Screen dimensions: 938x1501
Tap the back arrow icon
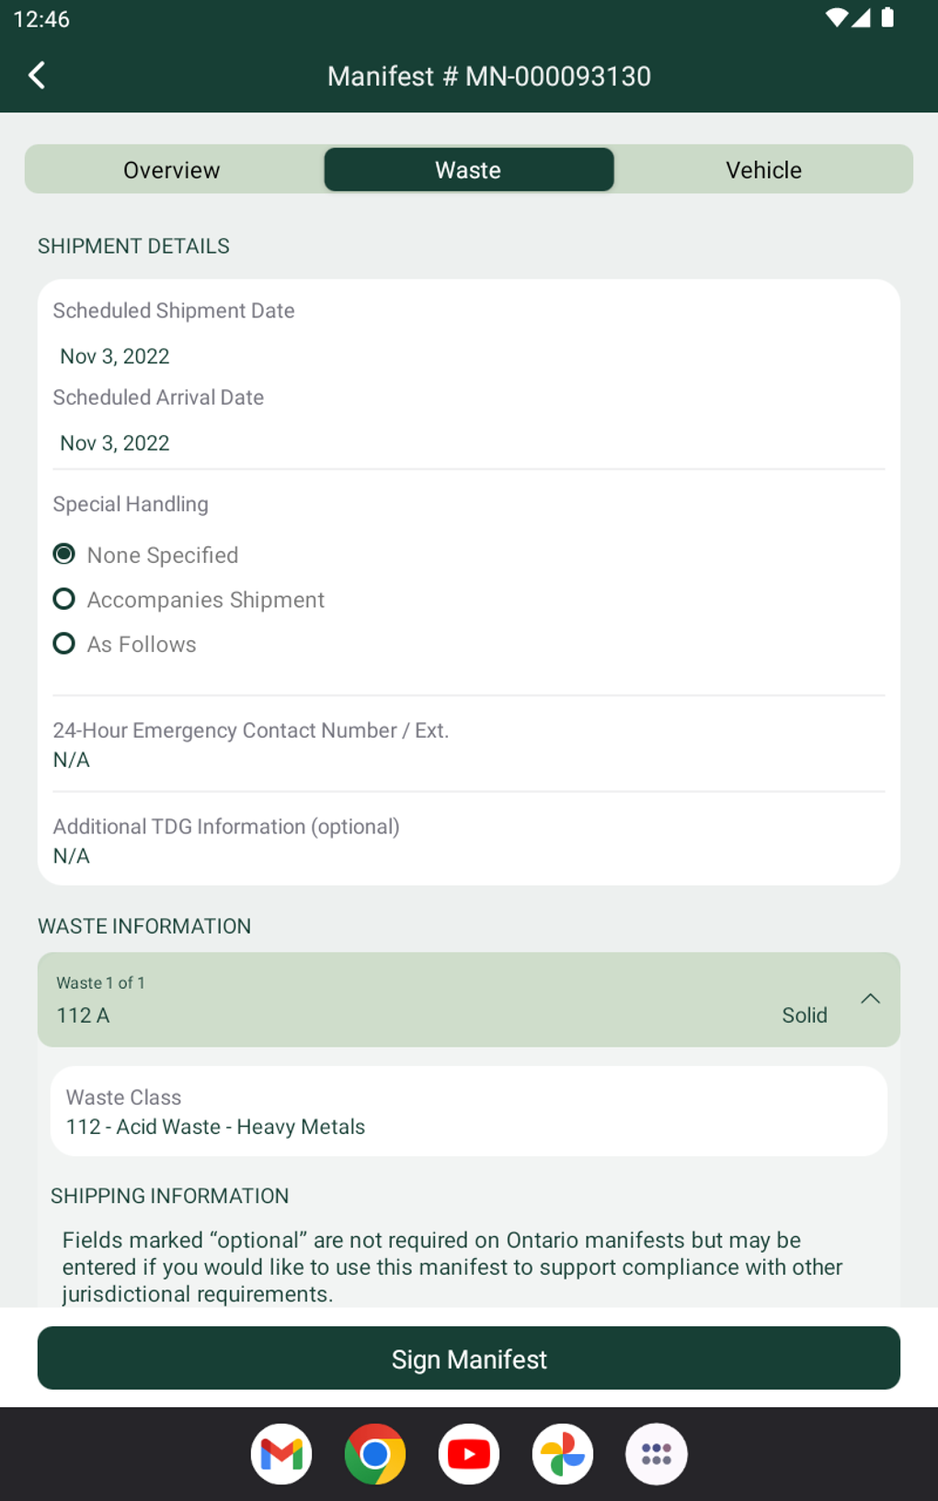point(37,75)
